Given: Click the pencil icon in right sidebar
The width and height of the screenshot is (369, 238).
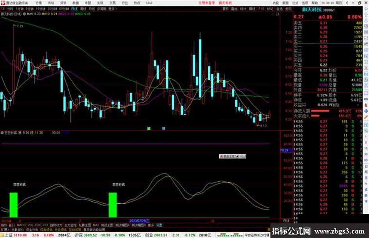Looking at the screenshot, I should coord(366,117).
